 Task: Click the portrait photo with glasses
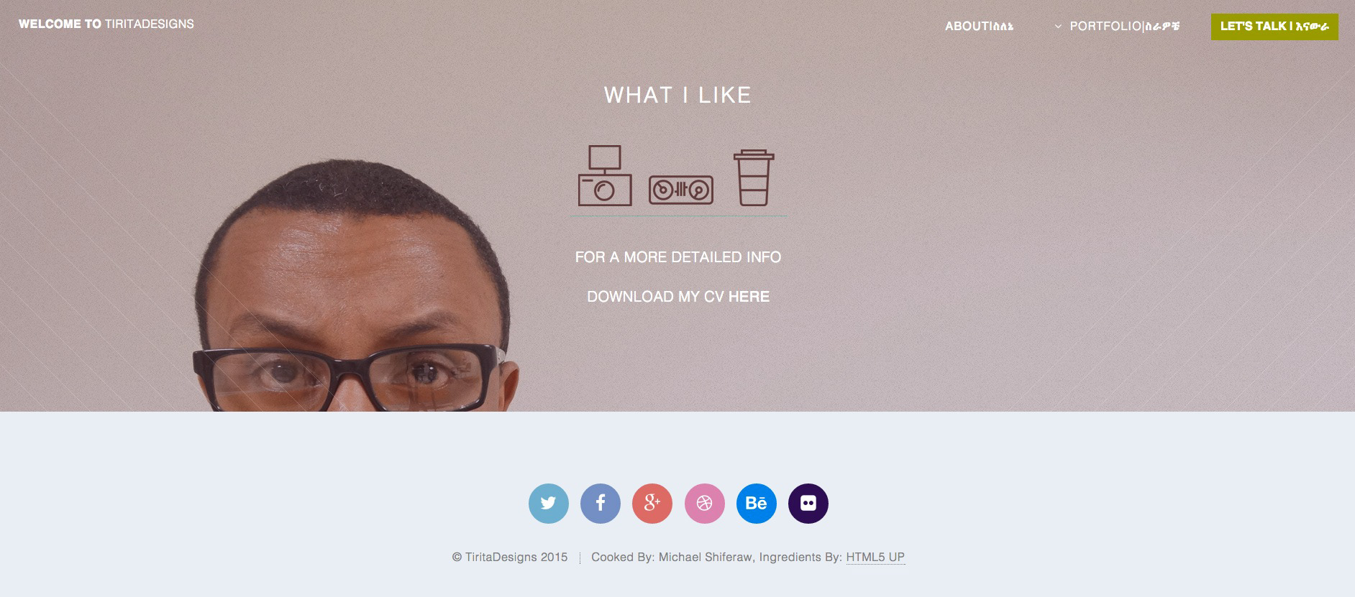pos(356,286)
